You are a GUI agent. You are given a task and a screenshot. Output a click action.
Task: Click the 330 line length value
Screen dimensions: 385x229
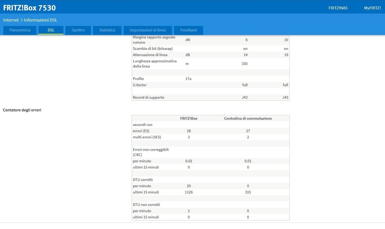[244, 64]
